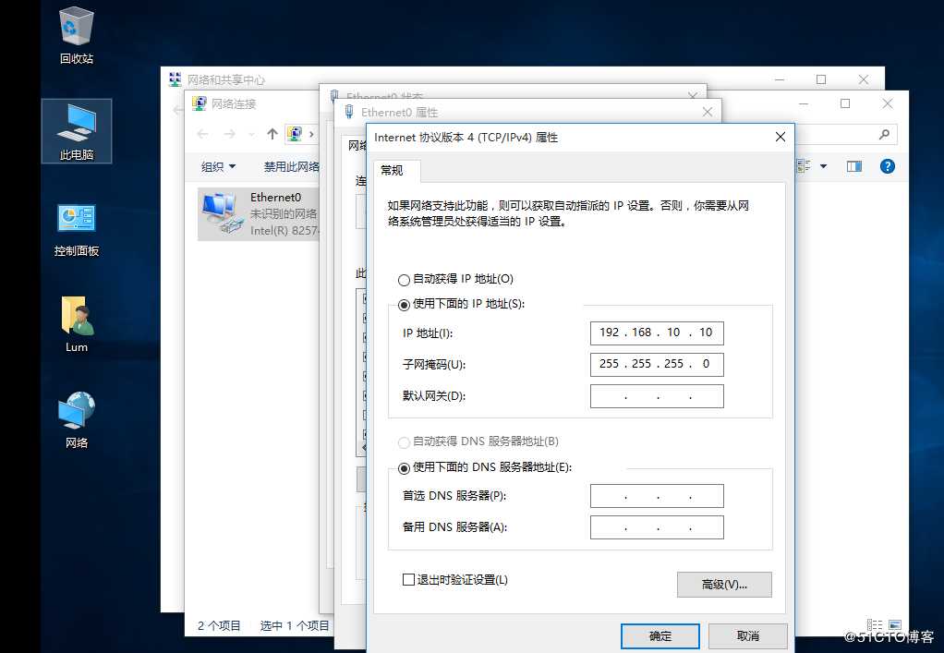This screenshot has height=653, width=944.
Task: Open the 组织 dropdown menu
Action: (218, 166)
